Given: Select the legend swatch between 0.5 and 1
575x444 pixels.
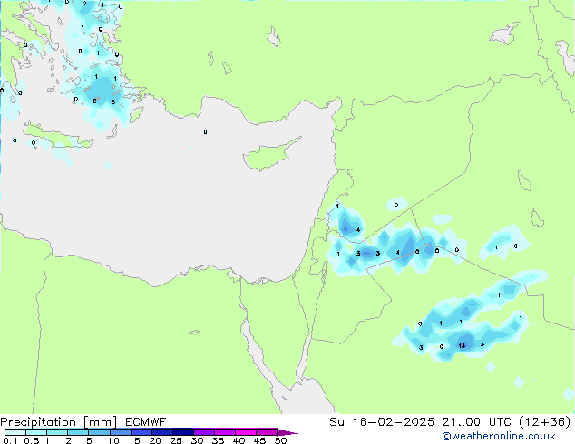Looking at the screenshot, I should pyautogui.click(x=36, y=432).
